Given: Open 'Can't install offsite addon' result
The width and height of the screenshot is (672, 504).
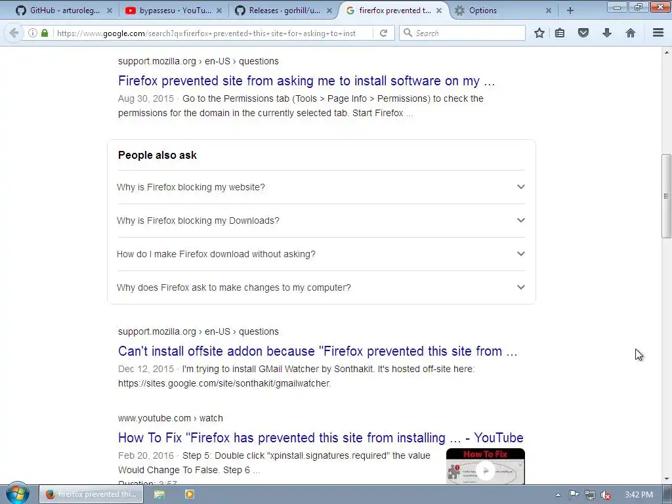Looking at the screenshot, I should click(x=318, y=351).
